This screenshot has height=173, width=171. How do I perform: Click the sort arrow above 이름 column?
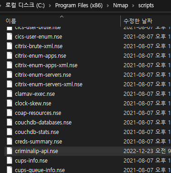click(x=62, y=17)
